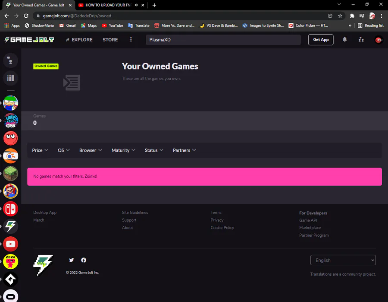
Task: Expand the Maturity filter
Action: [123, 150]
